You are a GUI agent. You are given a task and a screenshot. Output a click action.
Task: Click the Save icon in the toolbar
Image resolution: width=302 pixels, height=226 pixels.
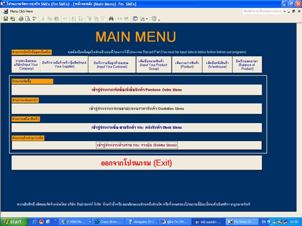[6, 19]
